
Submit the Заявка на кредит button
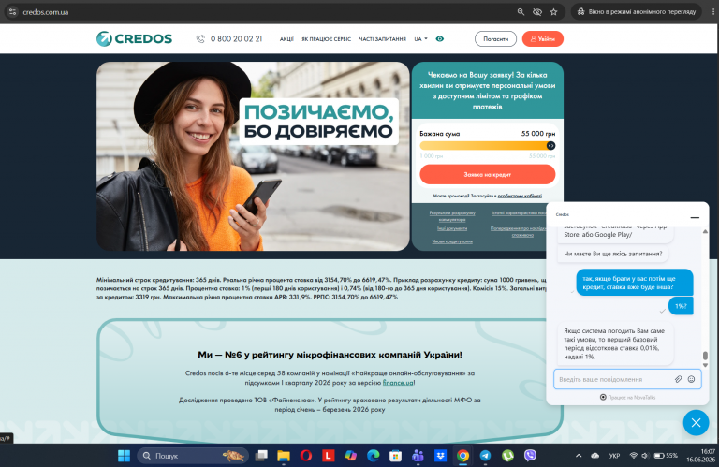click(x=488, y=175)
